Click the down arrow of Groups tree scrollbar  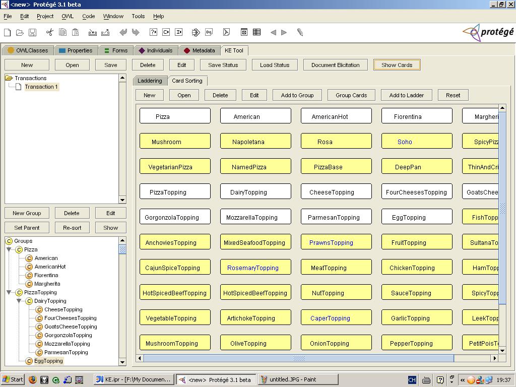pyautogui.click(x=122, y=362)
